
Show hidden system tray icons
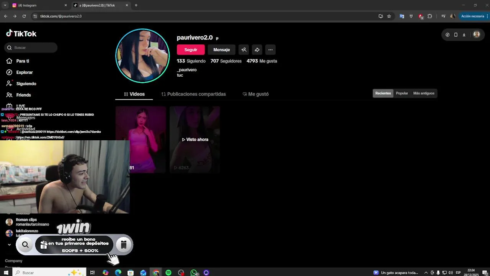[426, 273]
